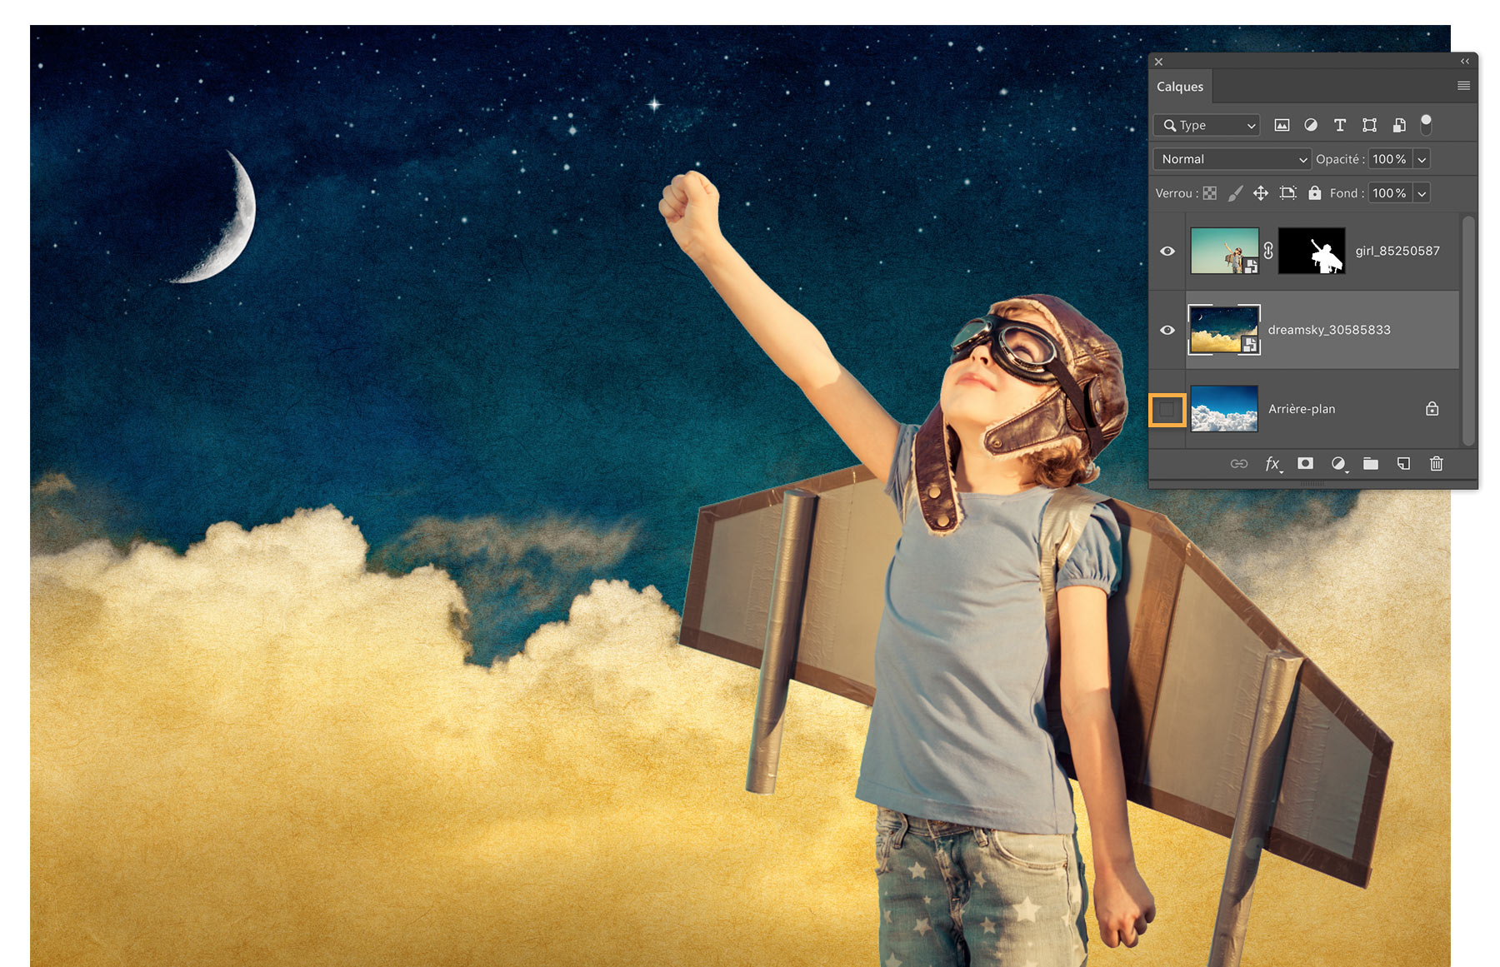Viewport: 1500px width, 967px height.
Task: Collapse the panel with double arrows
Action: [1465, 61]
